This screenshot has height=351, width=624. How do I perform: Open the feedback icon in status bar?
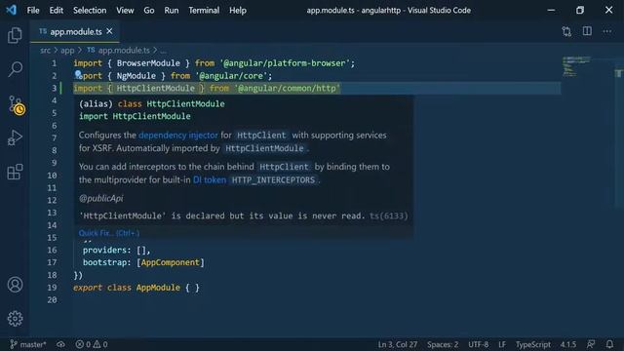click(x=591, y=344)
